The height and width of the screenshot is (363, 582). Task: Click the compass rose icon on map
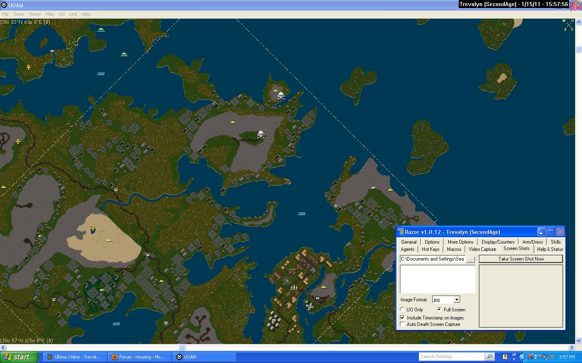[569, 25]
